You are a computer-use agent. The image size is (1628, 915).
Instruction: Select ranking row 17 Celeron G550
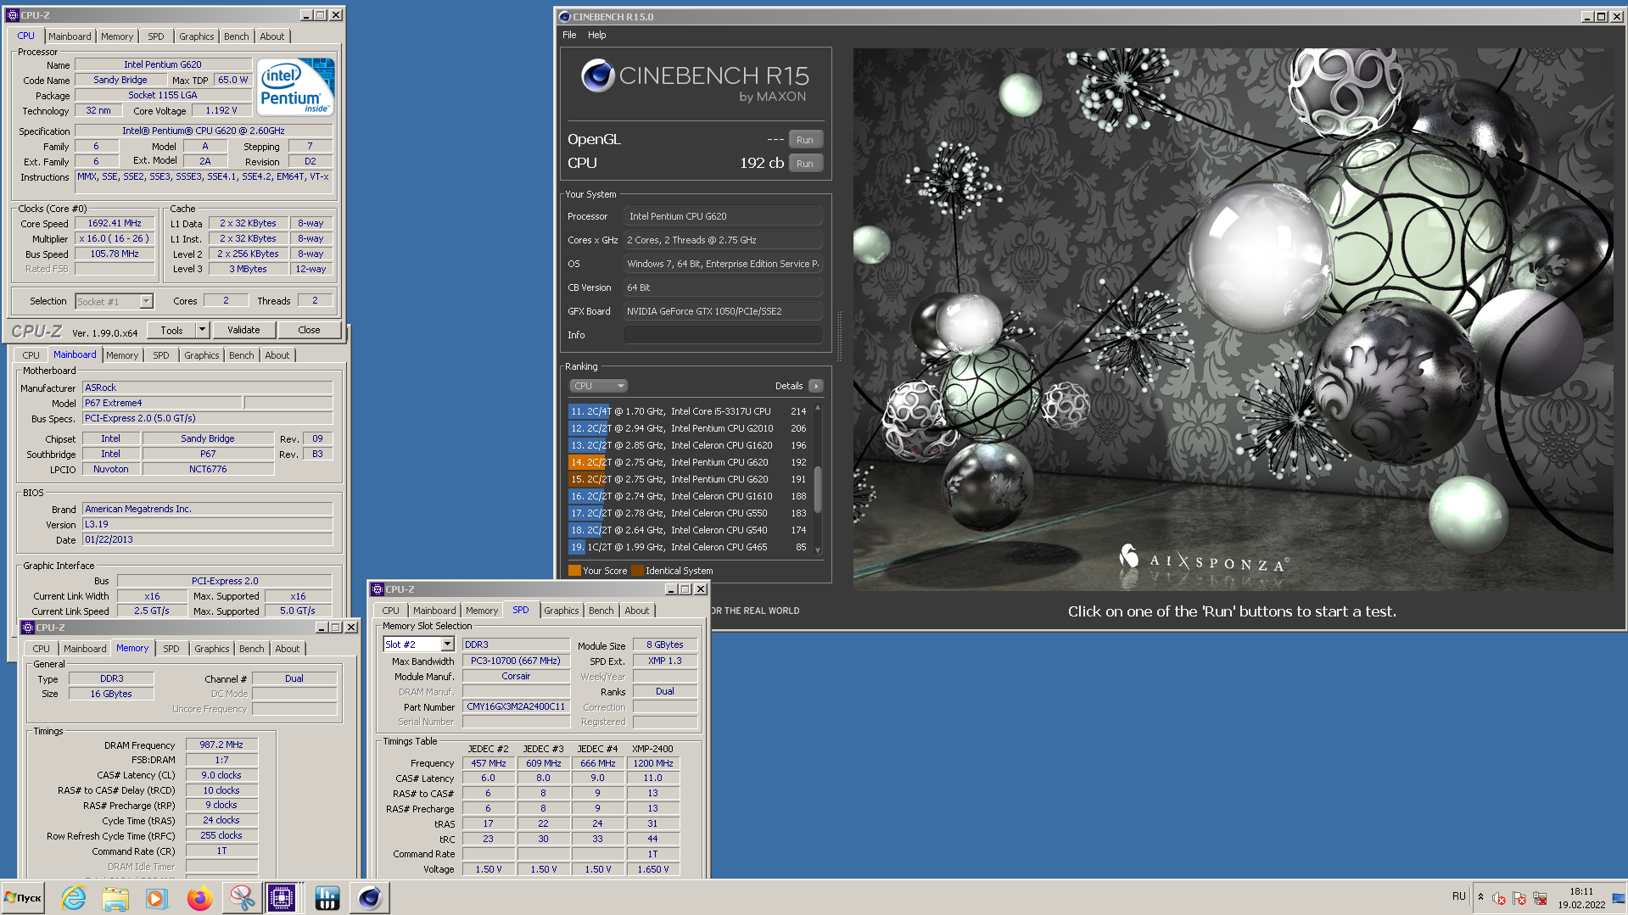pos(689,513)
